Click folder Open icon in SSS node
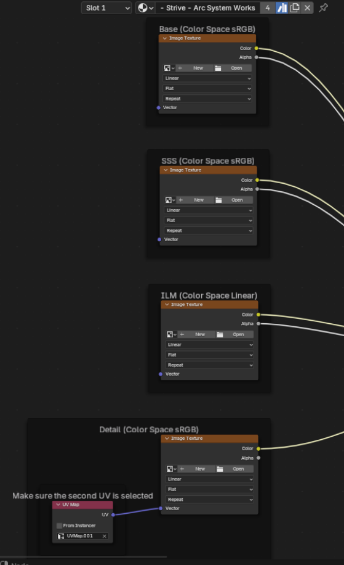The image size is (344, 565). coord(218,200)
